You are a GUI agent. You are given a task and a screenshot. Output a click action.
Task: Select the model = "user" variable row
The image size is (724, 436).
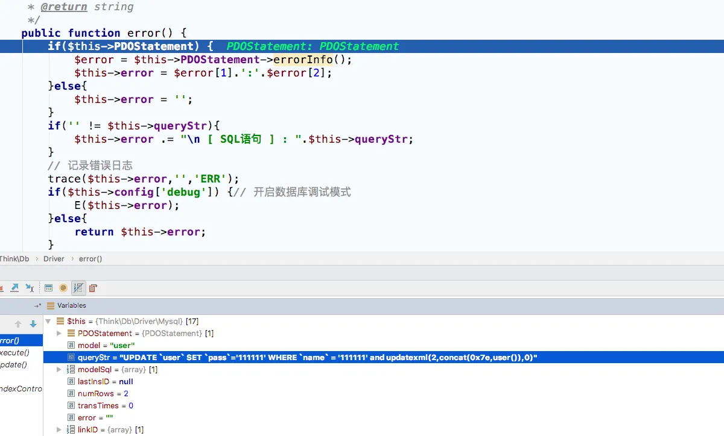[x=106, y=346]
